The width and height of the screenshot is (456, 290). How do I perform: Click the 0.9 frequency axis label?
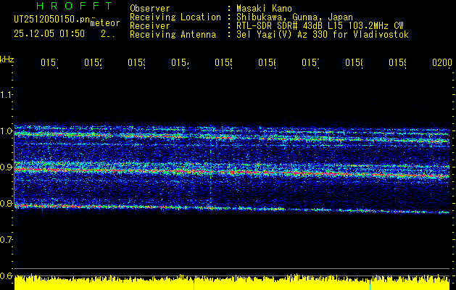pyautogui.click(x=6, y=167)
